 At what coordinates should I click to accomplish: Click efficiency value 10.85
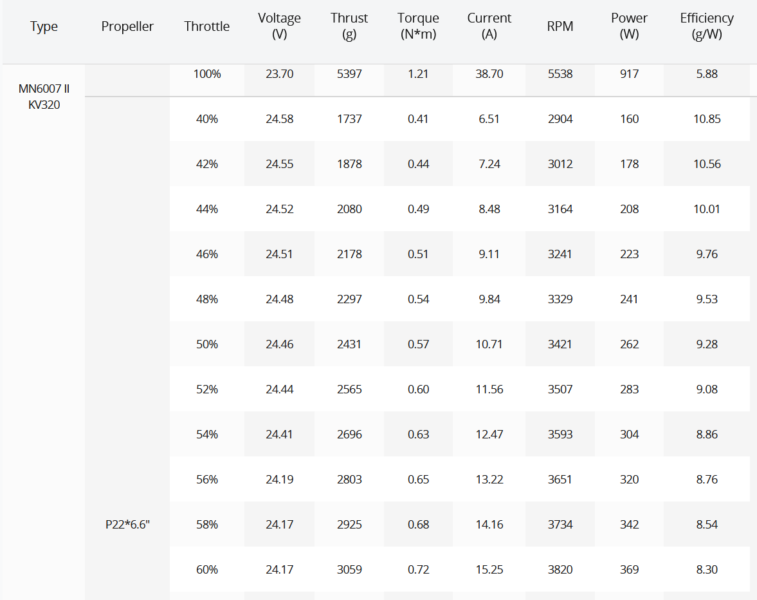[707, 119]
